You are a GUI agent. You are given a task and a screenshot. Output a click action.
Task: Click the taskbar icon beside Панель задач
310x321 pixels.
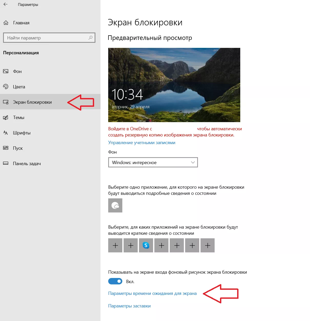pyautogui.click(x=6, y=163)
